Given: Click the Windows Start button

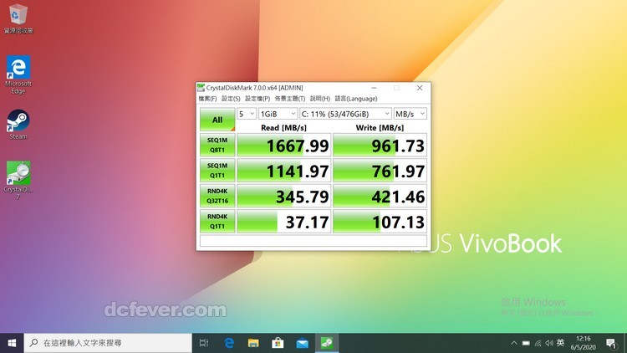Looking at the screenshot, I should (12, 343).
